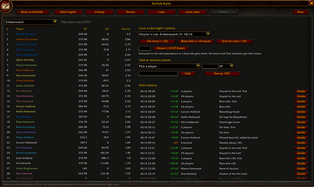The width and height of the screenshot is (314, 187).
Task: Sort by the GP column header
Action: [107, 29]
